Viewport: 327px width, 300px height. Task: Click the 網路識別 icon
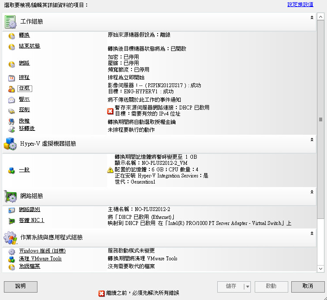pos(12,210)
